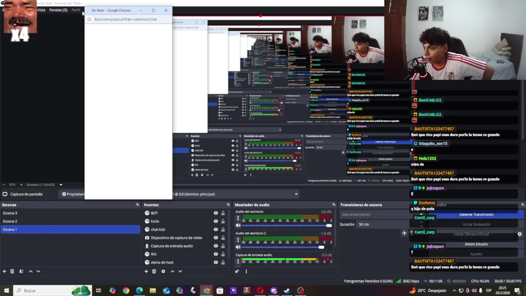Mute Audio del escritorio speaker icon
Screen dimensions: 526x296
[x=238, y=225]
